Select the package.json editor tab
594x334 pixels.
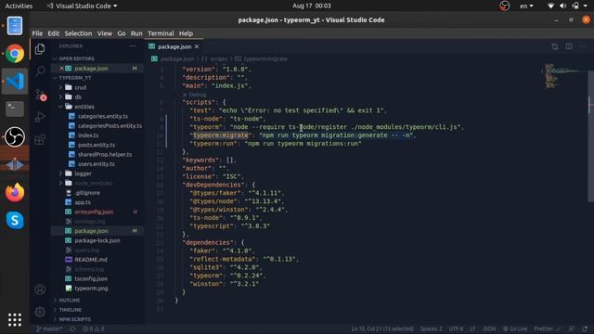pos(174,46)
